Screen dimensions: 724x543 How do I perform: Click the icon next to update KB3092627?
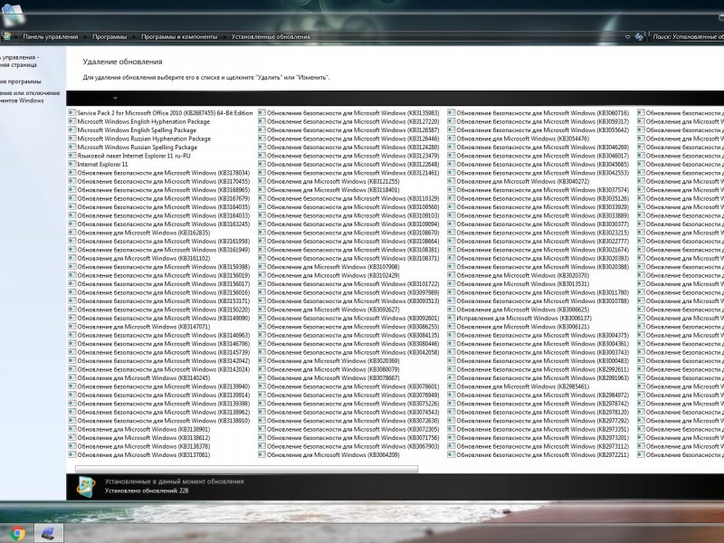pyautogui.click(x=262, y=310)
